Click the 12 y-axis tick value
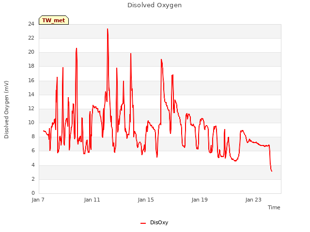 tap(31, 108)
